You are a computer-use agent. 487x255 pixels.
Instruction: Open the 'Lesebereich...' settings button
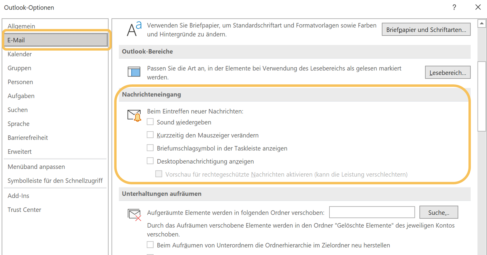[x=448, y=73]
